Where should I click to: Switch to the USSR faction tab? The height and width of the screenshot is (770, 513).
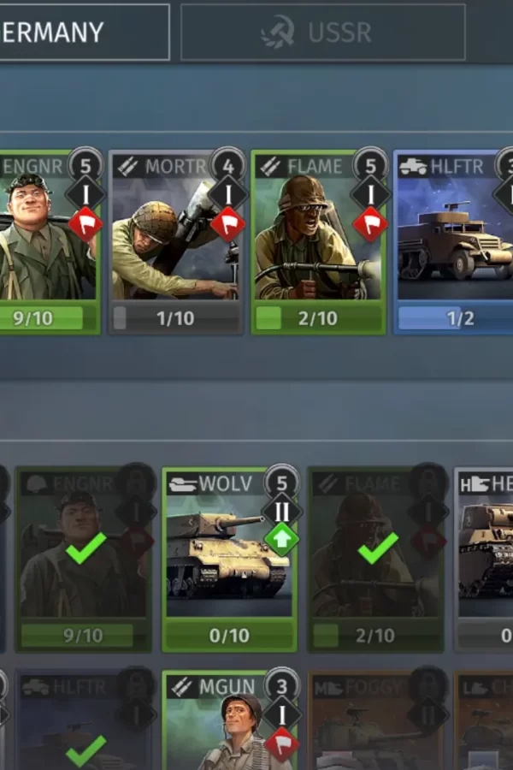pyautogui.click(x=322, y=33)
